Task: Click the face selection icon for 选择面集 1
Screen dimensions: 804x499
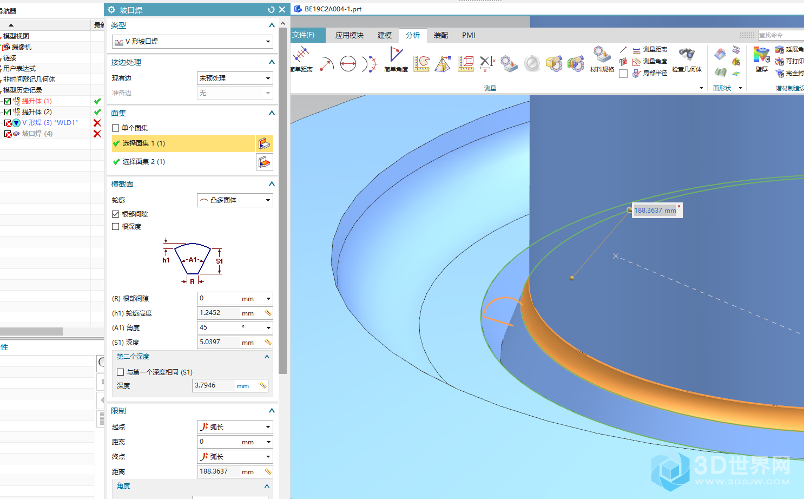Action: [264, 143]
